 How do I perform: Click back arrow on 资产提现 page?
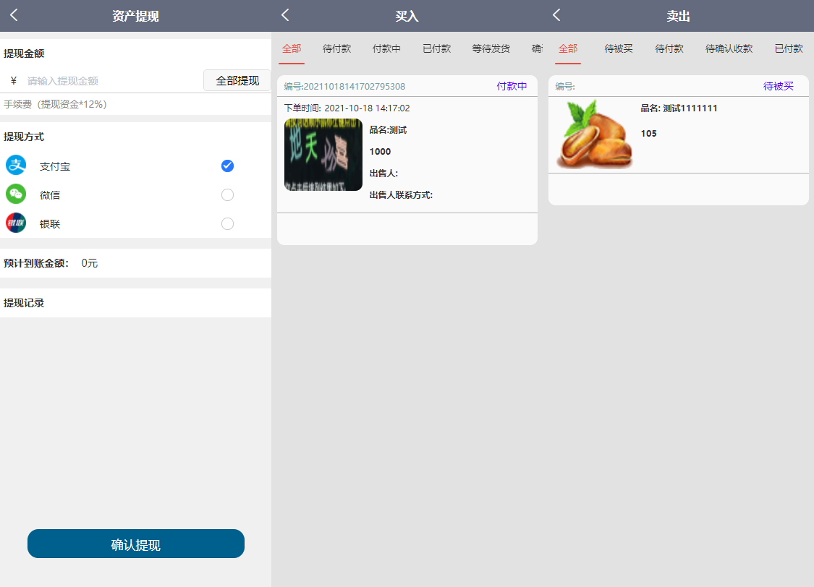pyautogui.click(x=14, y=15)
